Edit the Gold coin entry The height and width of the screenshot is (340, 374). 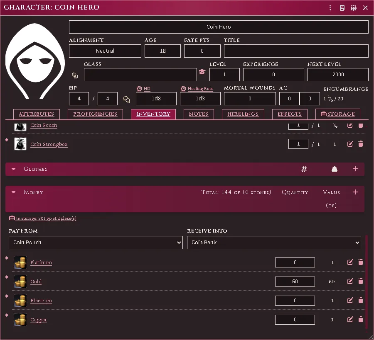coord(350,281)
